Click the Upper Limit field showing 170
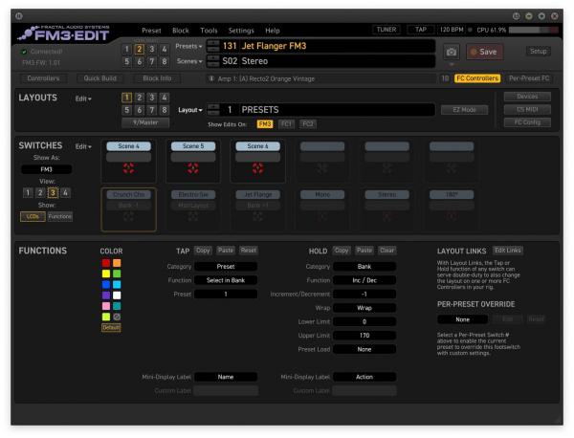 point(364,336)
